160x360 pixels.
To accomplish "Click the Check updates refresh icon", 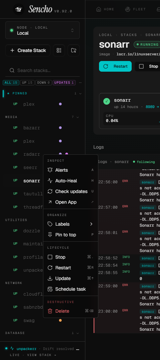I will [x=50, y=191].
